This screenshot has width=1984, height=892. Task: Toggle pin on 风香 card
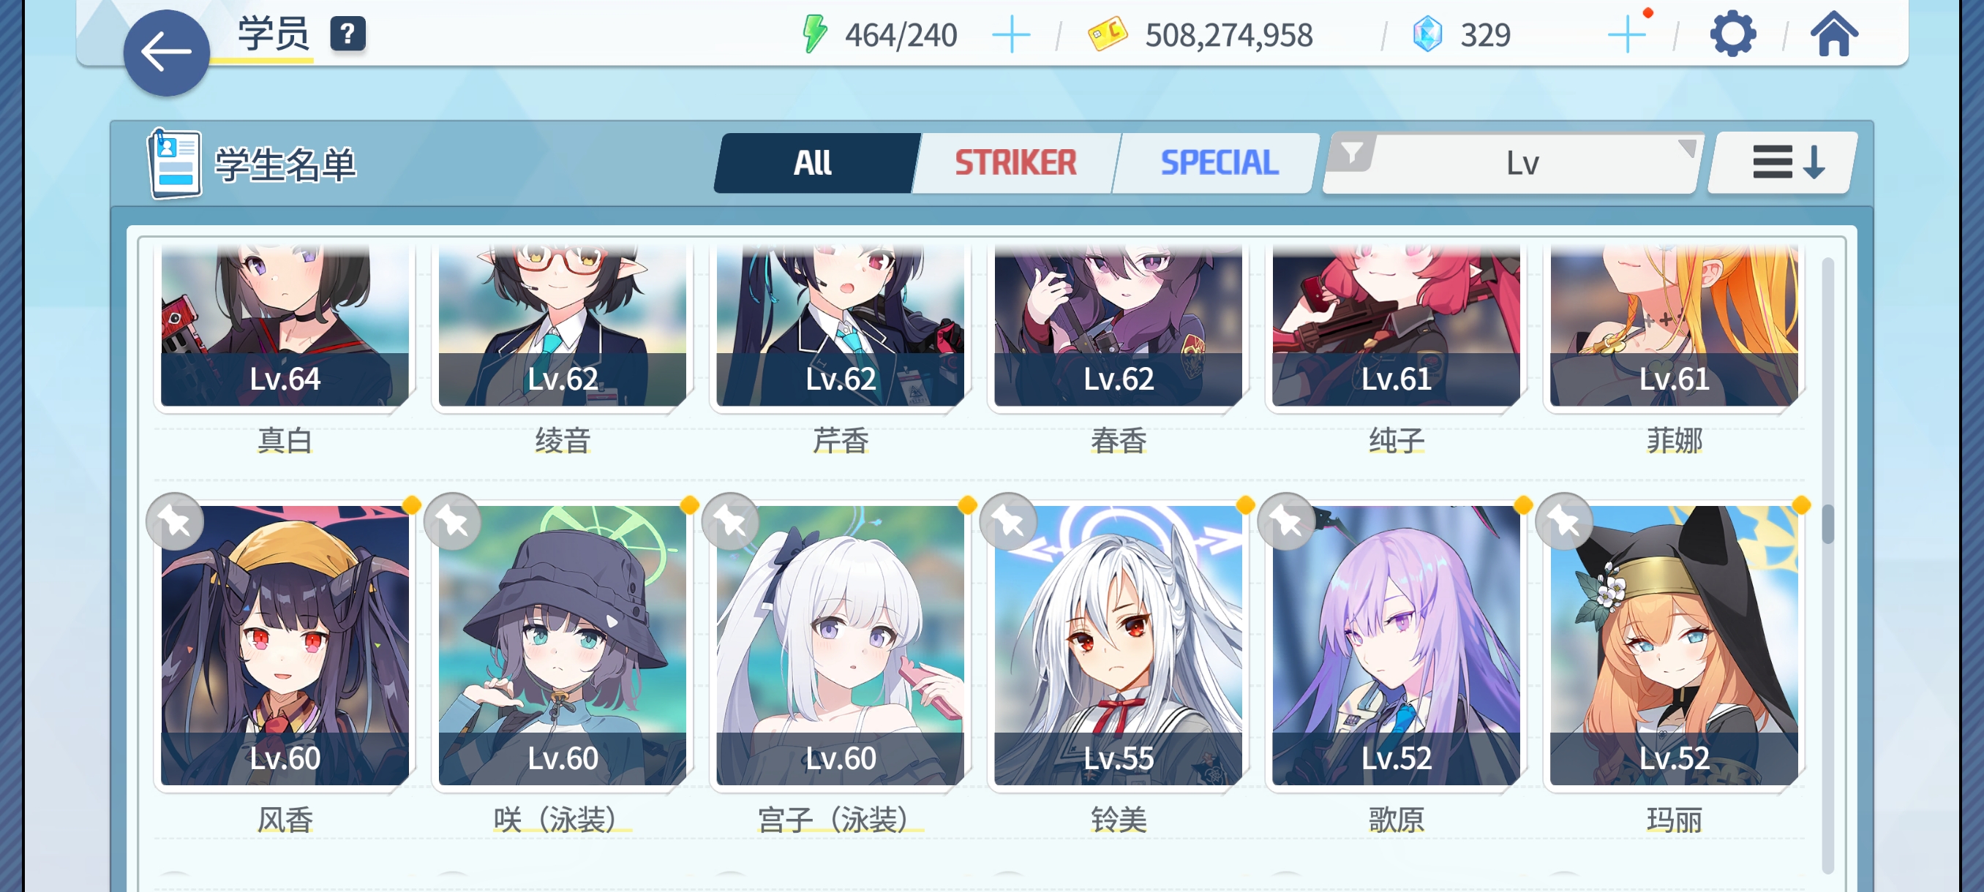pos(175,522)
